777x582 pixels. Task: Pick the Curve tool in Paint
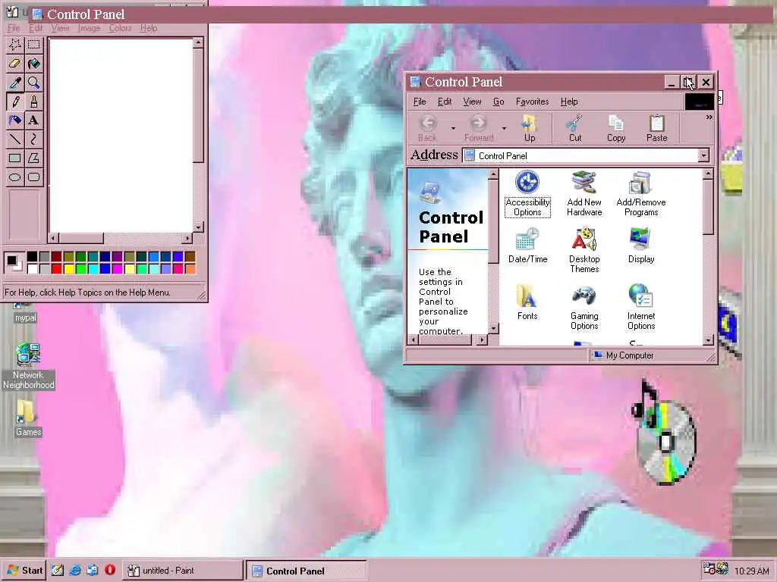pyautogui.click(x=33, y=139)
